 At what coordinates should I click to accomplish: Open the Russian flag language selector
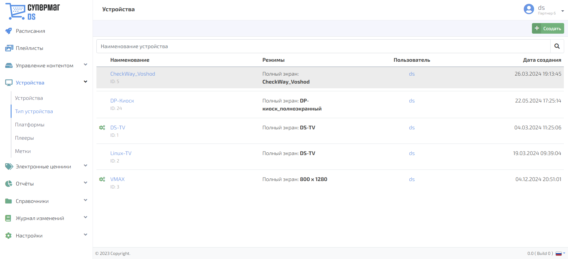560,253
